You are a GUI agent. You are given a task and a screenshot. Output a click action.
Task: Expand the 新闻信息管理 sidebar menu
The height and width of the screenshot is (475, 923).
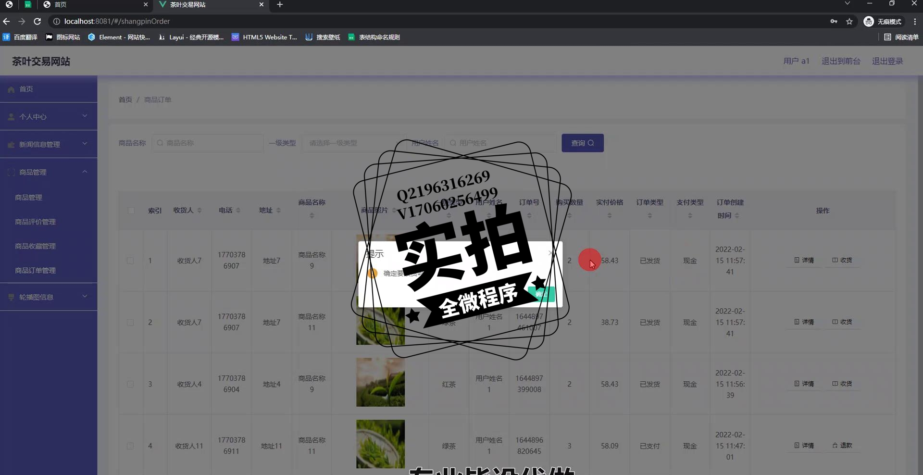pos(49,144)
